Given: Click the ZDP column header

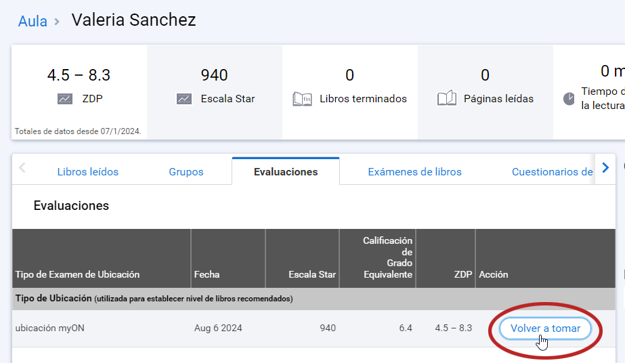Looking at the screenshot, I should click(x=463, y=274).
